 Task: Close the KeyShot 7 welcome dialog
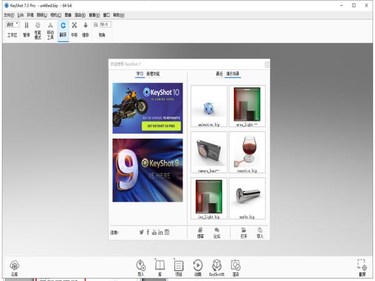(267, 64)
